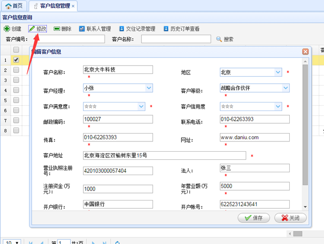Expand the 客户信用度 credit dropdown

(278, 107)
